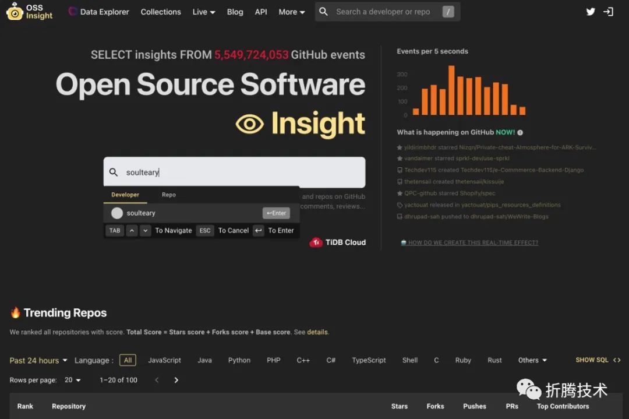629x419 pixels.
Task: Filter trending repos by Python
Action: 239,360
